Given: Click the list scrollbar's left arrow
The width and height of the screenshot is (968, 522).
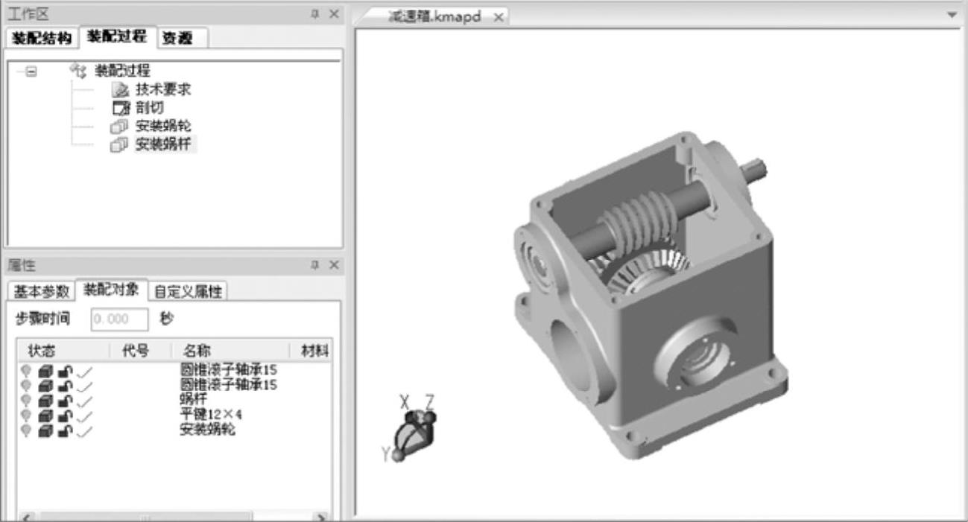Looking at the screenshot, I should pos(26,517).
